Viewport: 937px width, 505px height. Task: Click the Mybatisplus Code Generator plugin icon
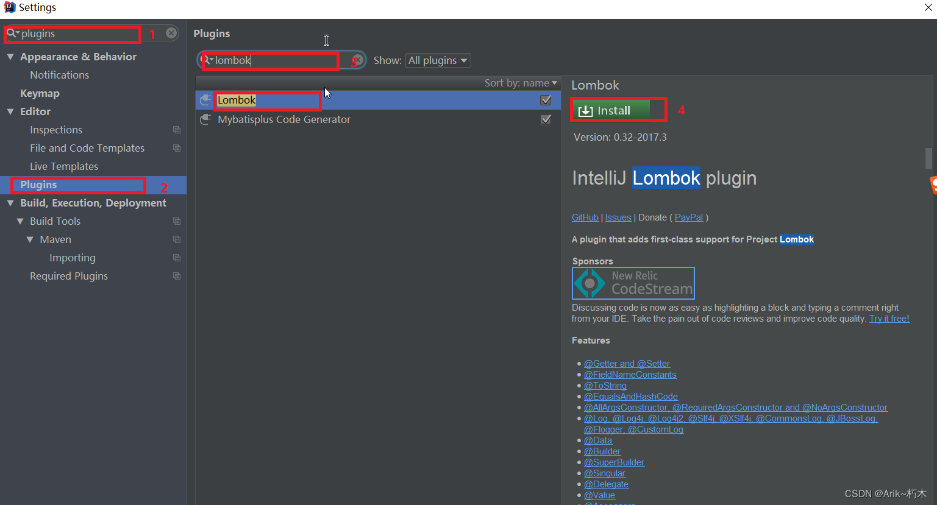(x=206, y=119)
